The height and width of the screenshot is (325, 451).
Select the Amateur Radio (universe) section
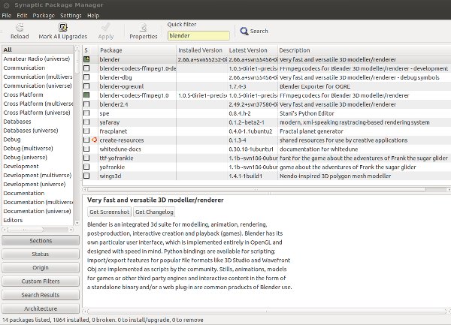point(38,59)
